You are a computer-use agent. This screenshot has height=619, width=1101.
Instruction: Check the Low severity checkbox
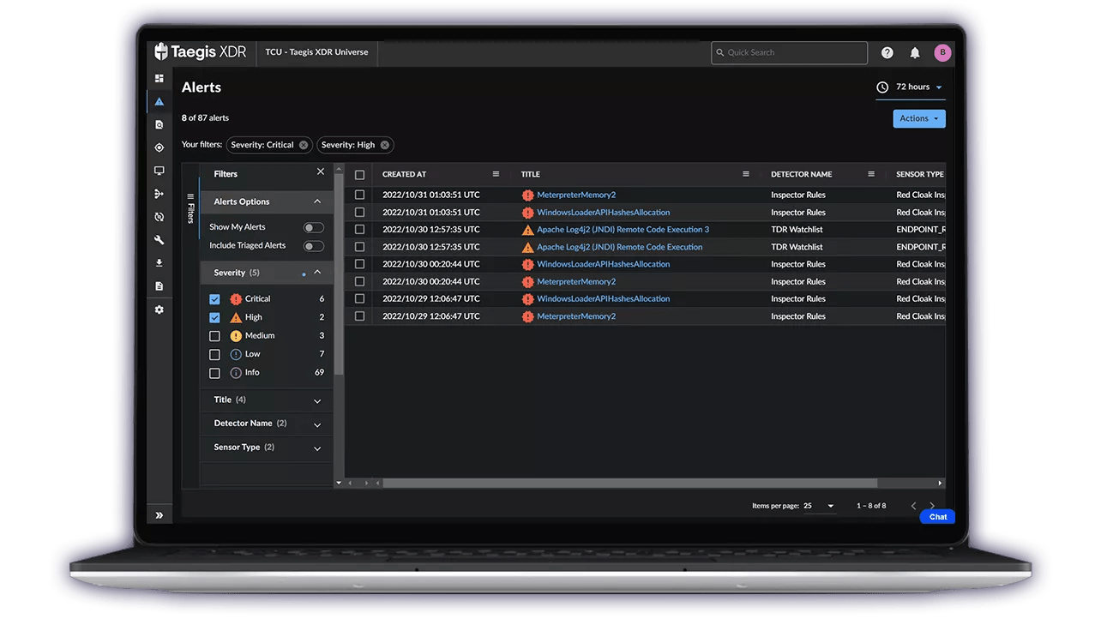click(x=214, y=354)
